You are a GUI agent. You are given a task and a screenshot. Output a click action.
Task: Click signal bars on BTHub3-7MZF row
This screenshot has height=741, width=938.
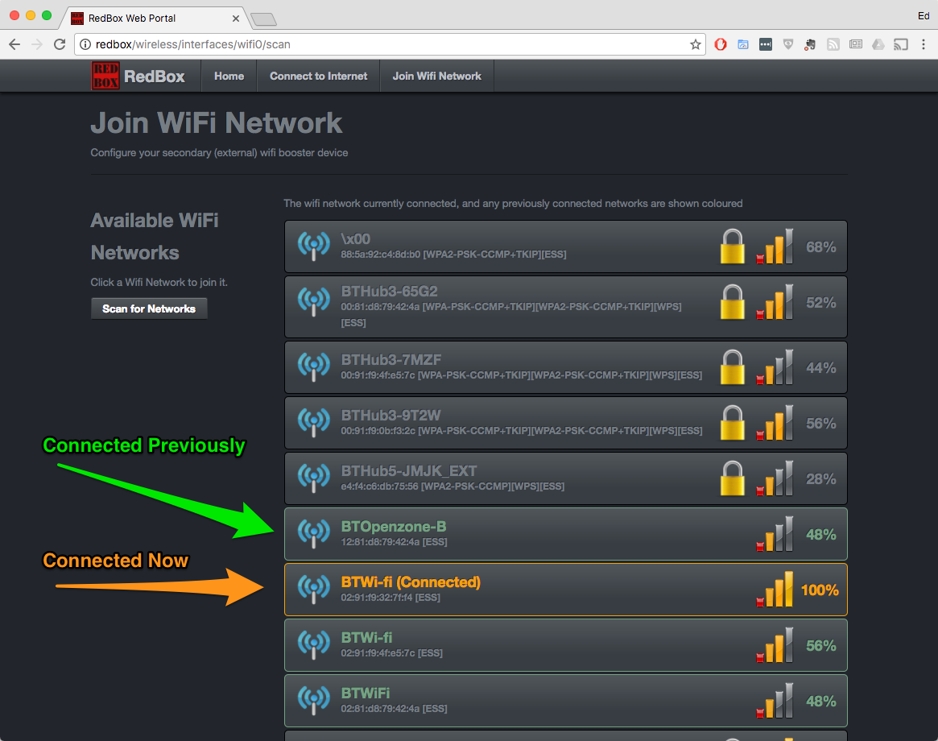775,367
